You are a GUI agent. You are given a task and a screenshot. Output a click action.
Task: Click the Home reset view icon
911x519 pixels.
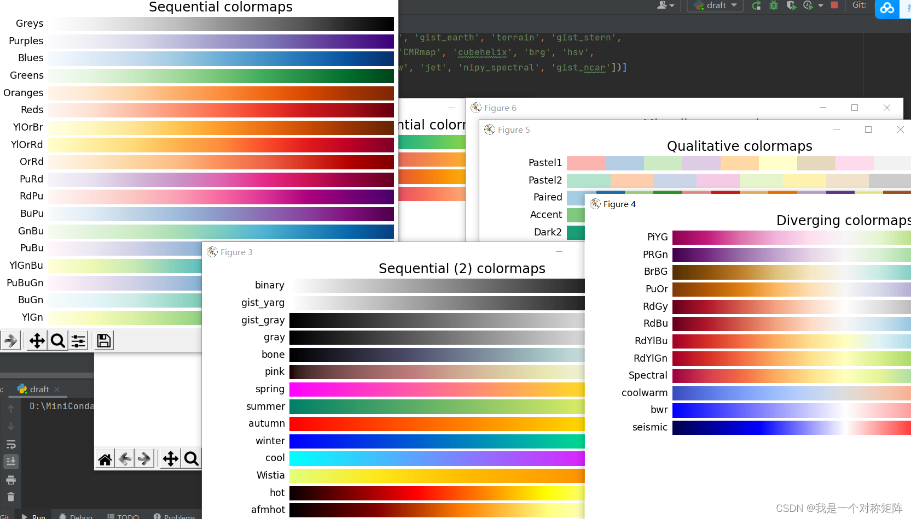point(105,459)
